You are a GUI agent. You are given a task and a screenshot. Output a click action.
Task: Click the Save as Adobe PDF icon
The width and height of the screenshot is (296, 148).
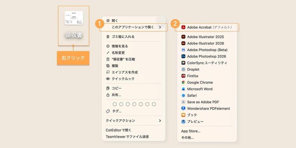click(183, 102)
